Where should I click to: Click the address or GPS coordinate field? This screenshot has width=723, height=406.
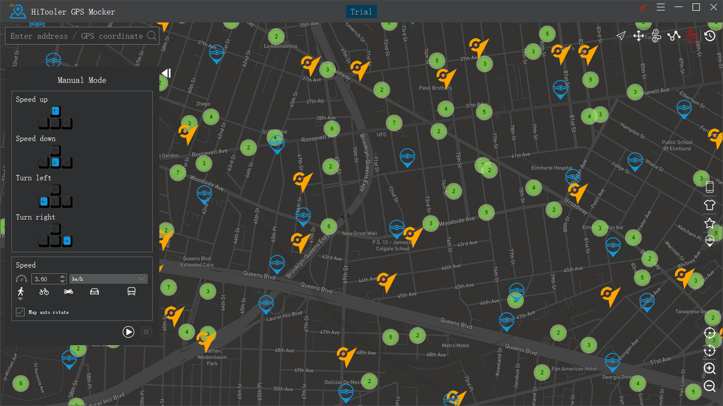click(x=77, y=36)
